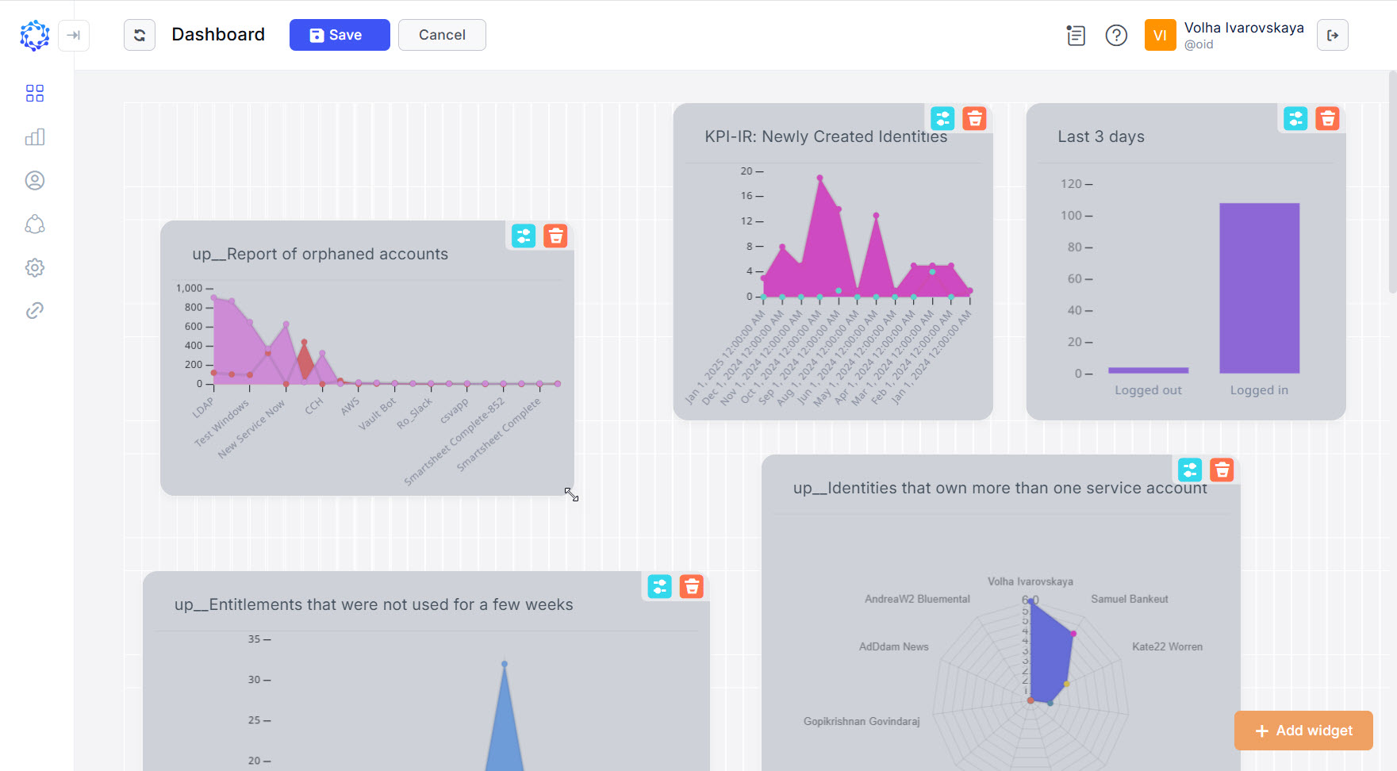Delete the Report of orphaned accounts widget
This screenshot has width=1397, height=771.
coord(556,236)
